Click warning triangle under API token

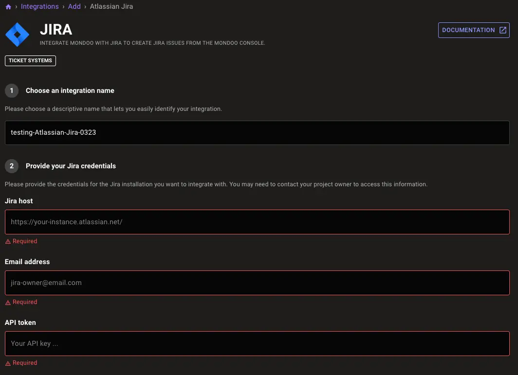pos(8,363)
